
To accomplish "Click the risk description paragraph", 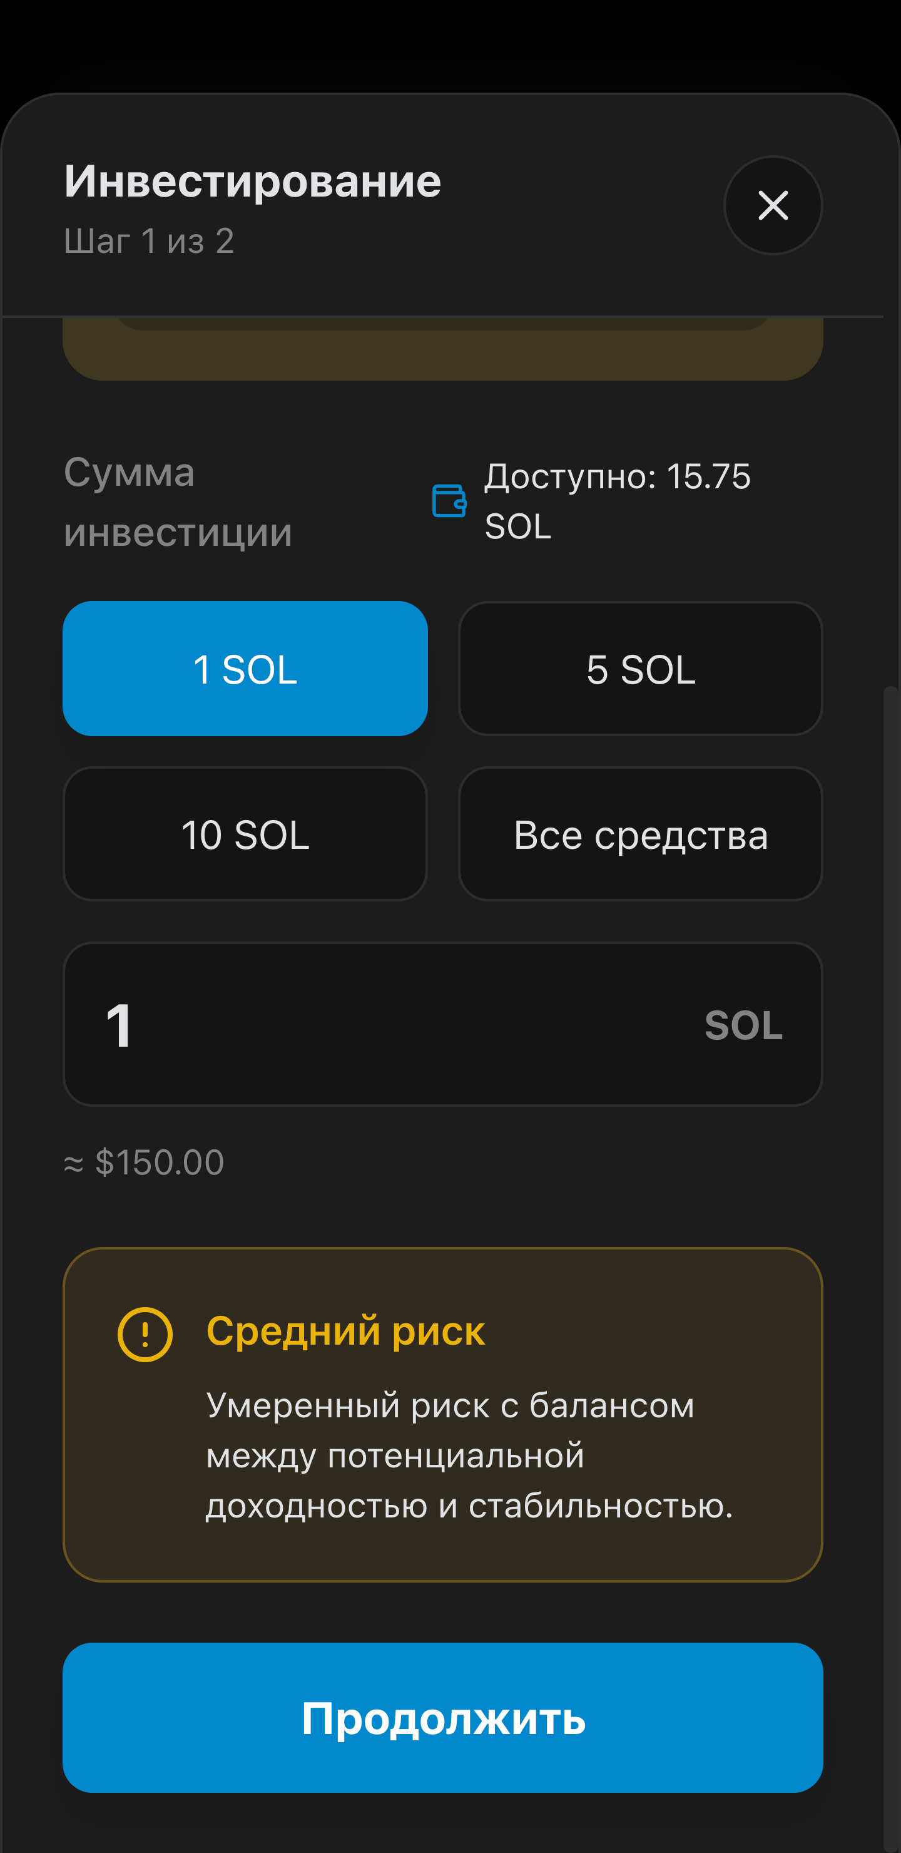I will [x=469, y=1455].
